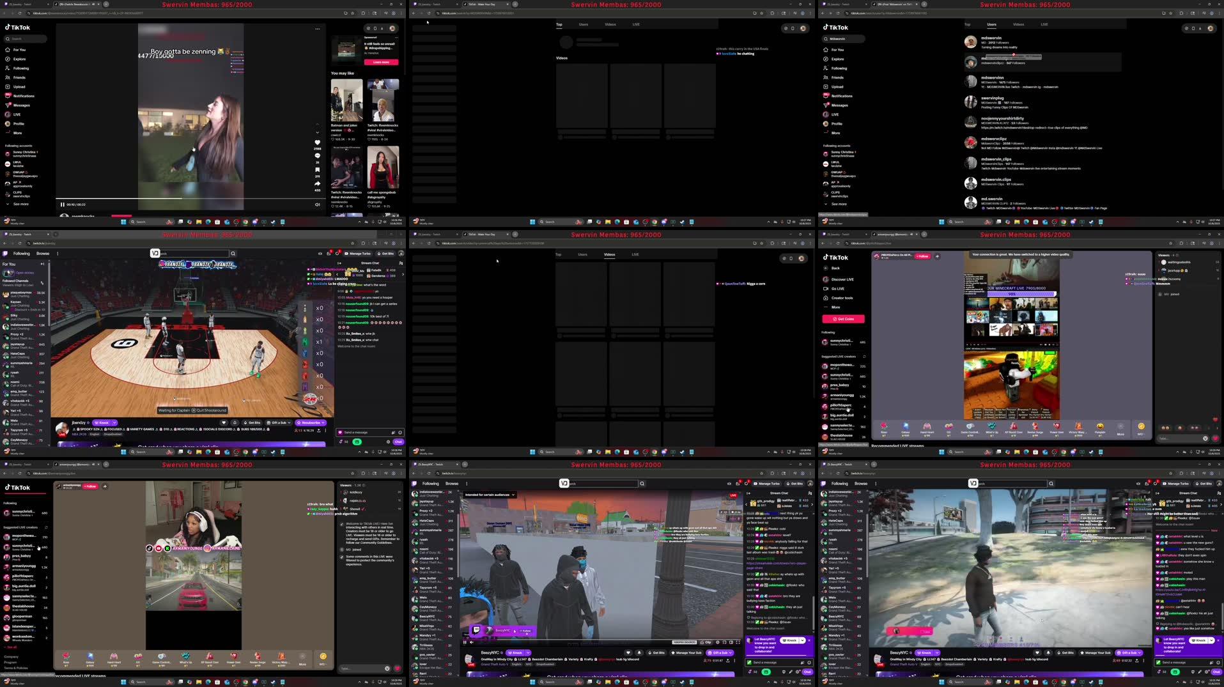Skip to next video with the down chevron
1224x687 pixels.
tap(317, 133)
